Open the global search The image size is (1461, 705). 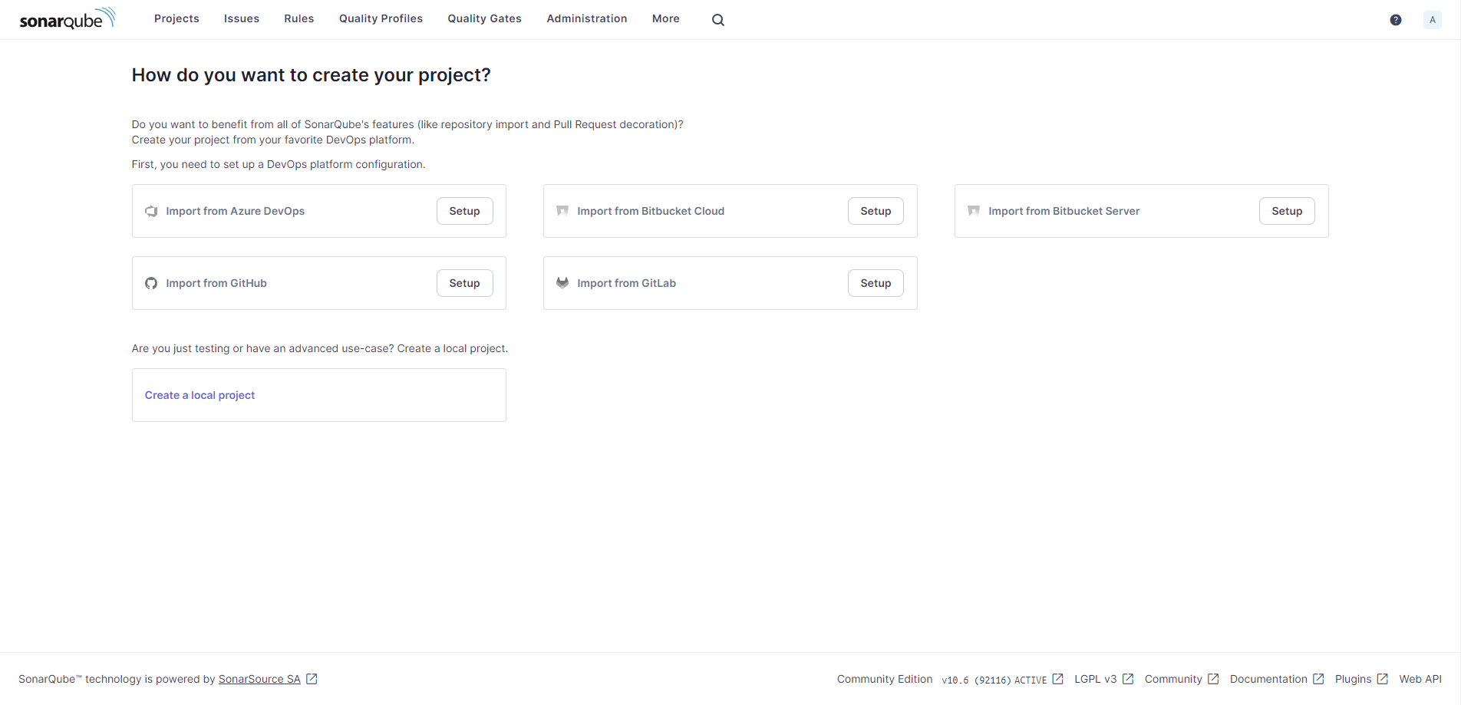pos(717,19)
